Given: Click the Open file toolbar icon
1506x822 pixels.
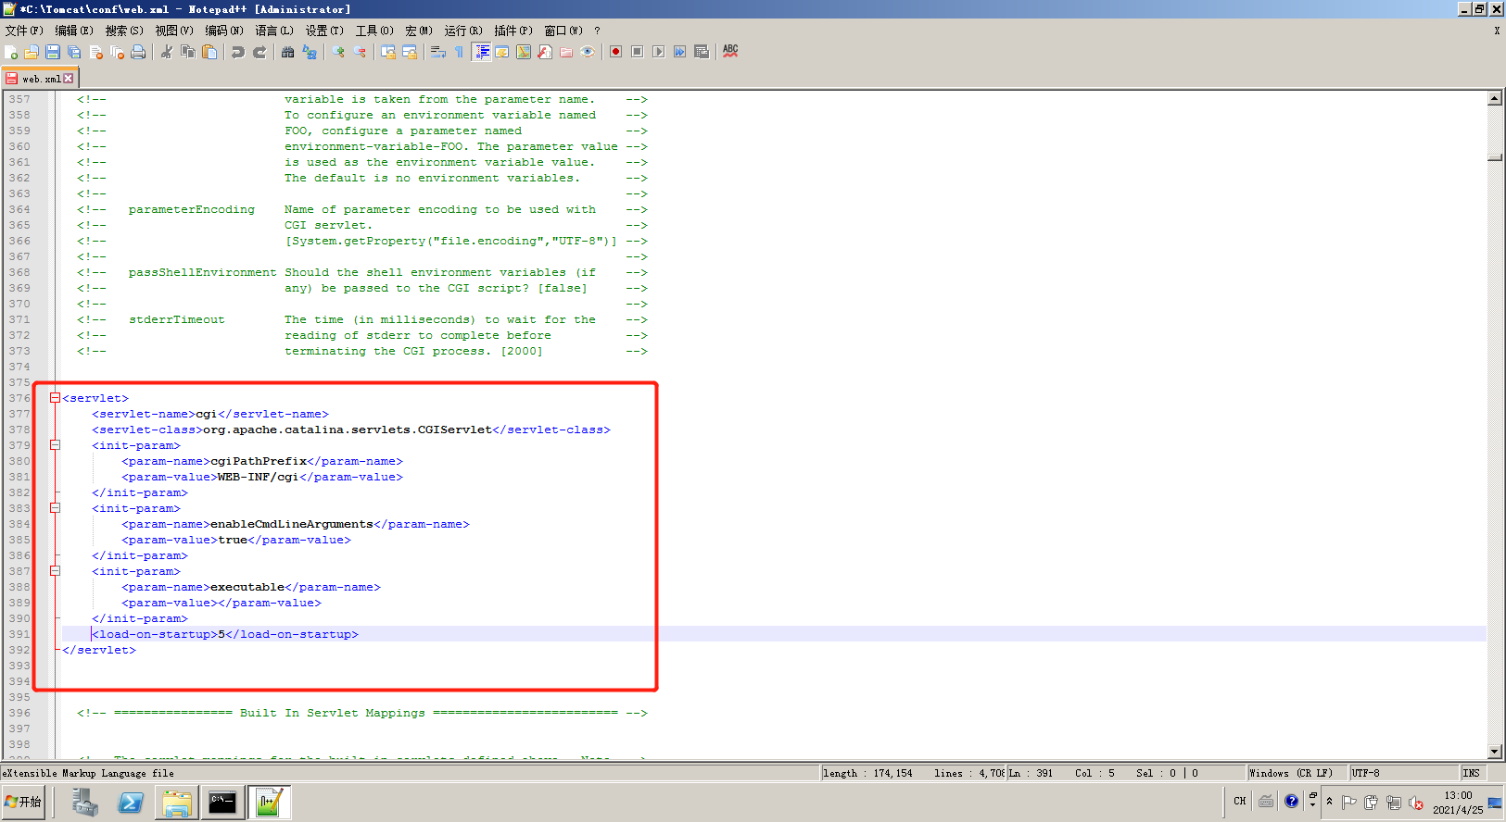Looking at the screenshot, I should [x=32, y=52].
